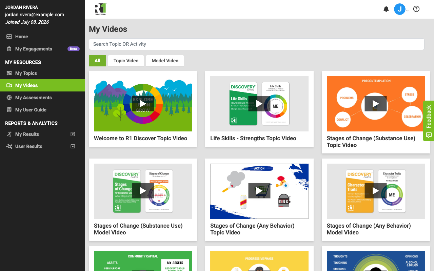Play Stages of Change Substance Use Model video

coord(143,191)
